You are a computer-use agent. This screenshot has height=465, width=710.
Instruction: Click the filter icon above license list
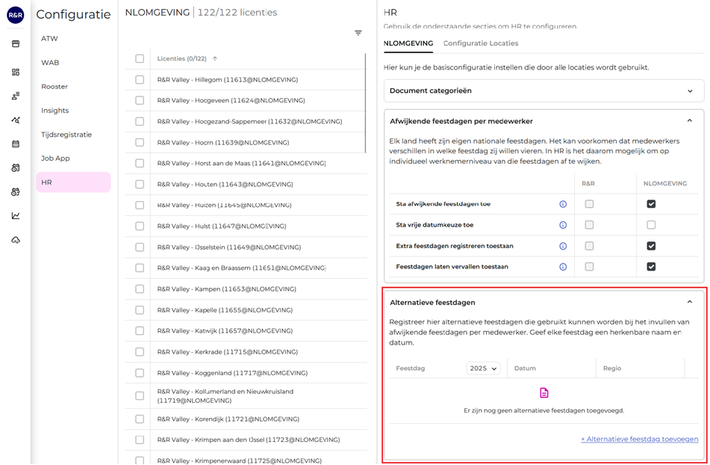358,33
